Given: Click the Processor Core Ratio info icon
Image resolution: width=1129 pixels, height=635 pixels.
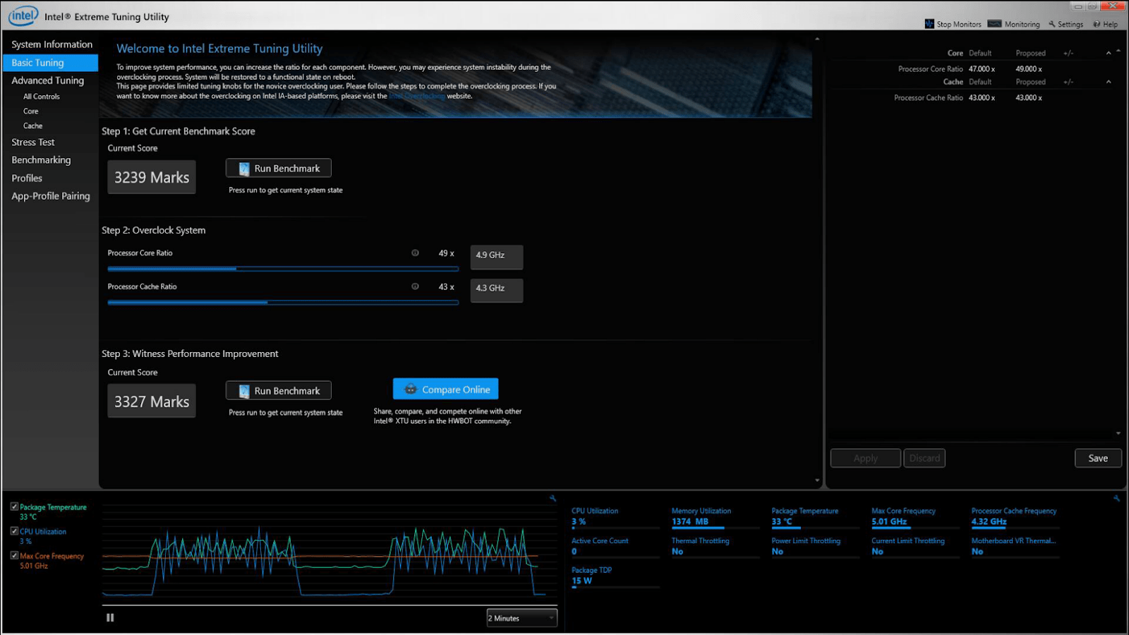Looking at the screenshot, I should pos(415,253).
